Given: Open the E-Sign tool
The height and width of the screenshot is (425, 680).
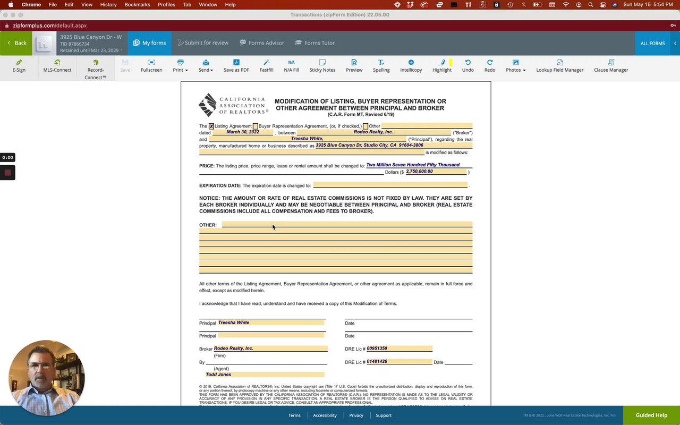Looking at the screenshot, I should click(19, 66).
